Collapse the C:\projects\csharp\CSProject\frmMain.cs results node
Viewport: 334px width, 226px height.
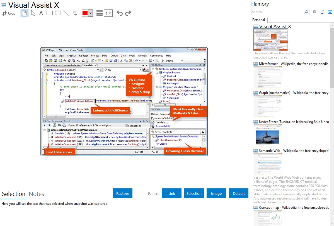[45, 130]
